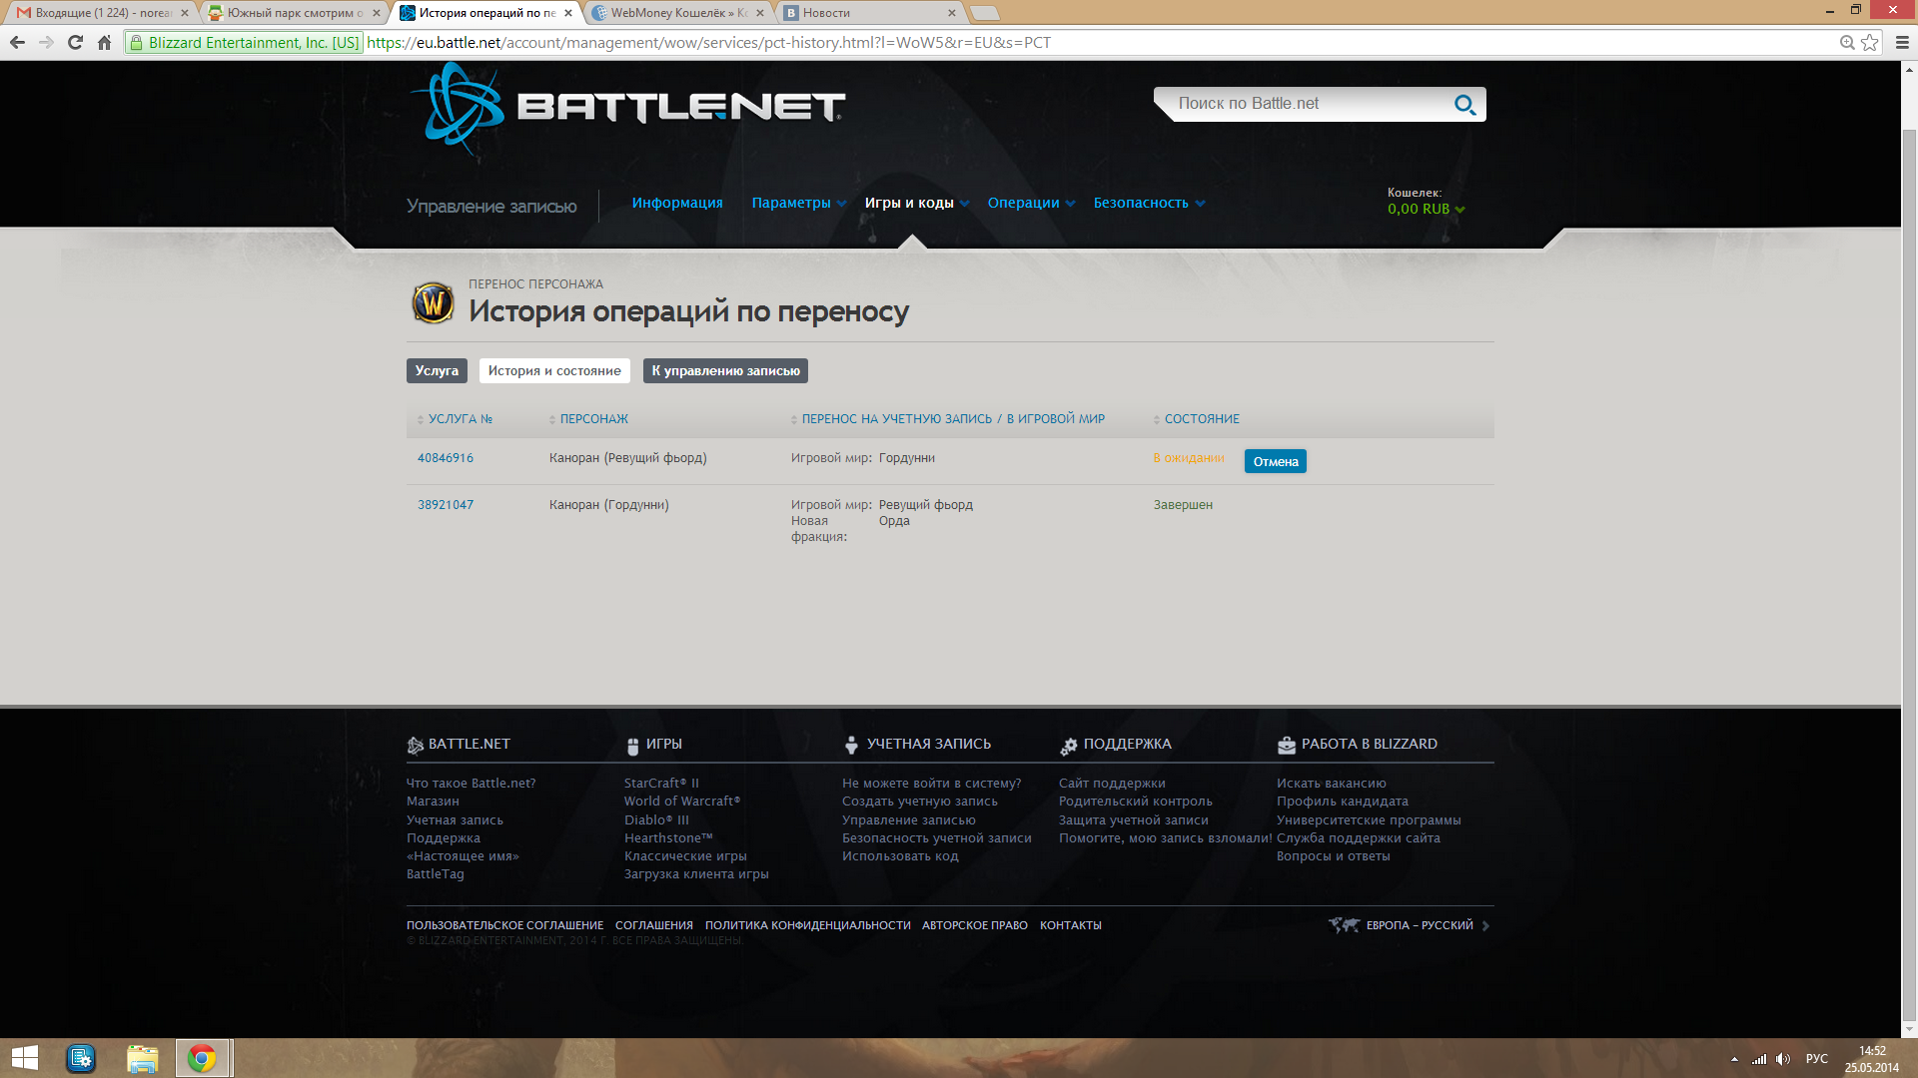The height and width of the screenshot is (1078, 1918).
Task: Click the zoom magnifier icon in address bar
Action: tap(1847, 42)
